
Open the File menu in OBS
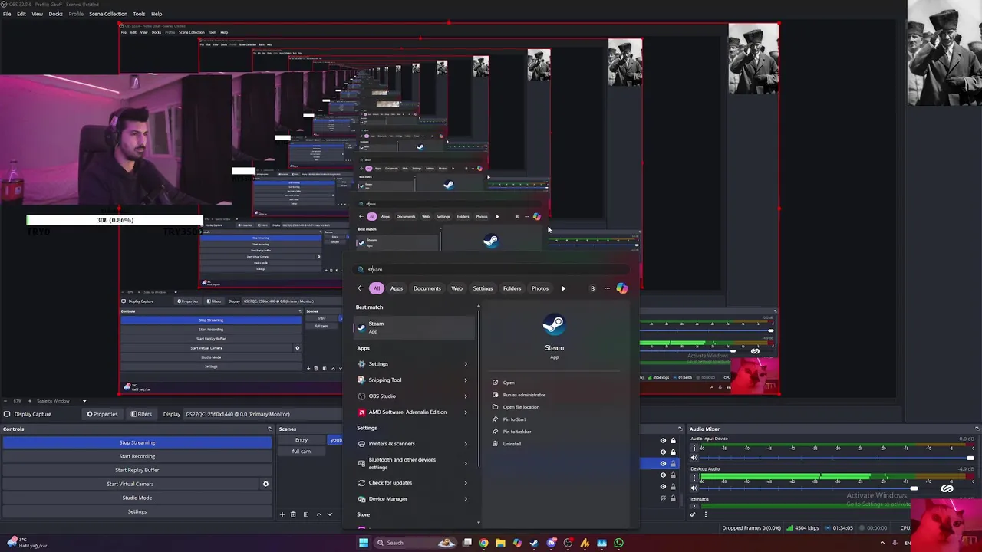point(7,14)
